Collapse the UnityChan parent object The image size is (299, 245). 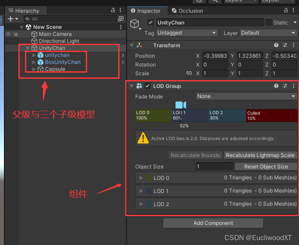pyautogui.click(x=28, y=48)
